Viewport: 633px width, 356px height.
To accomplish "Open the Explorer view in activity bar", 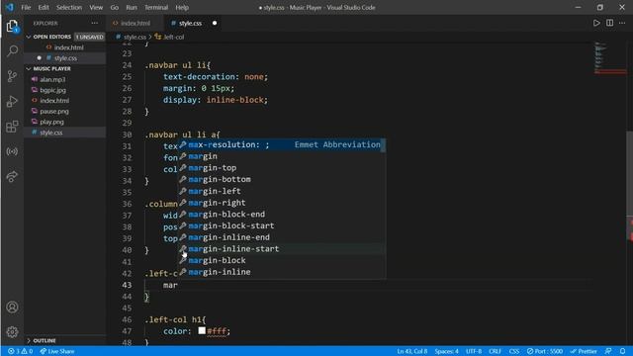I will [x=12, y=27].
